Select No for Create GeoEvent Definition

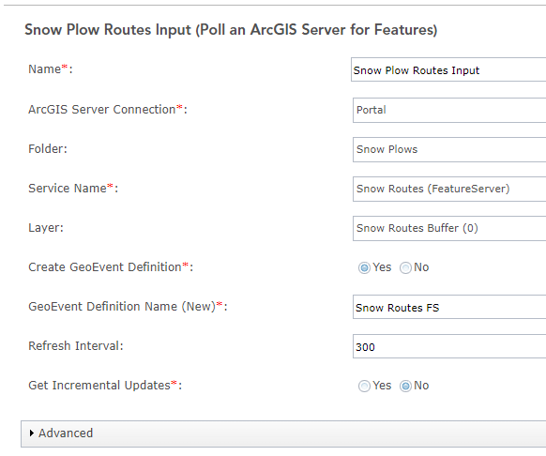[405, 268]
